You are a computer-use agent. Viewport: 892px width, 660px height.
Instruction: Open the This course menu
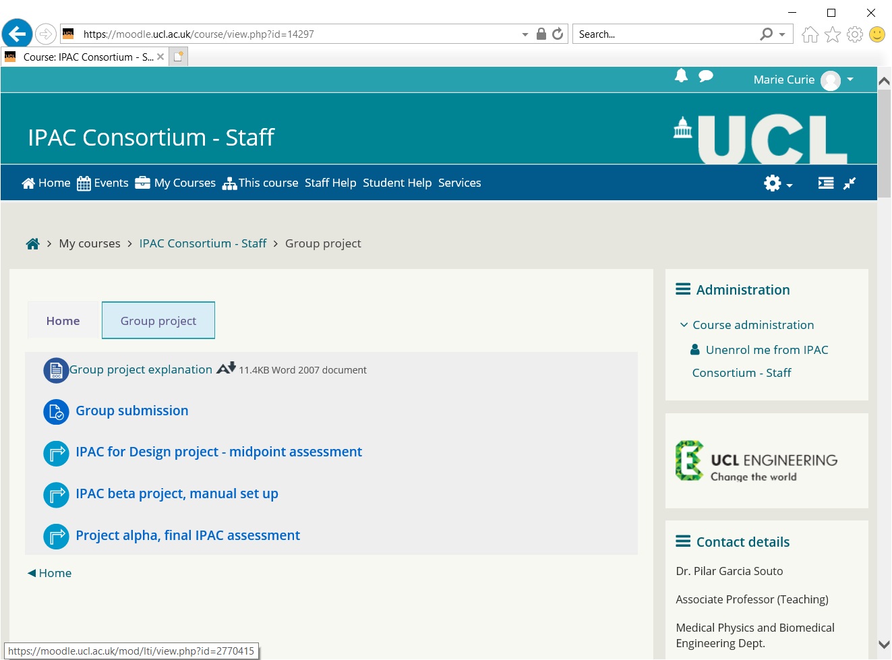click(260, 183)
